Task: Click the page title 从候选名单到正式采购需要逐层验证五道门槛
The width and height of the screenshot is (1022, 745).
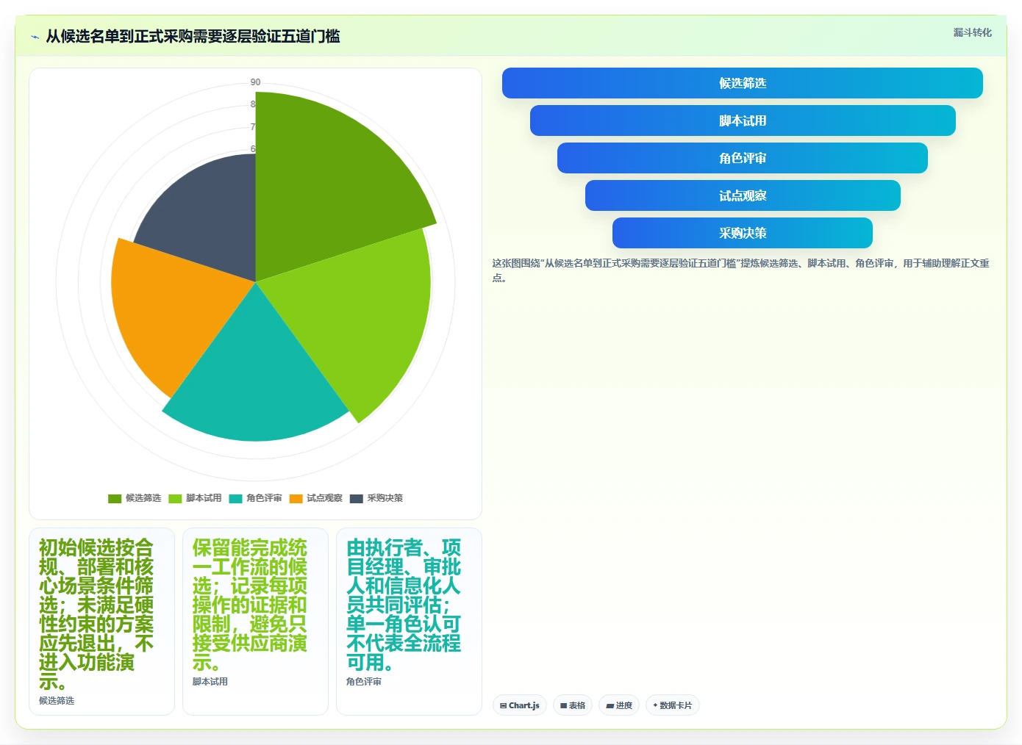Action: 193,36
